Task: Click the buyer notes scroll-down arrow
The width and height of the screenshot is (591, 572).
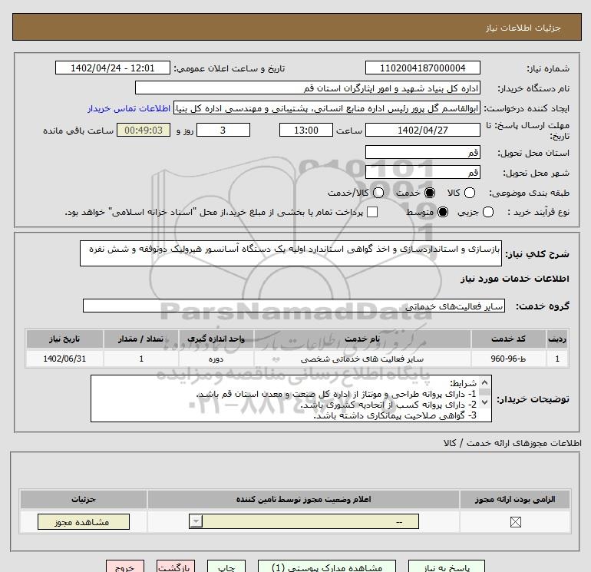Action: [485, 402]
